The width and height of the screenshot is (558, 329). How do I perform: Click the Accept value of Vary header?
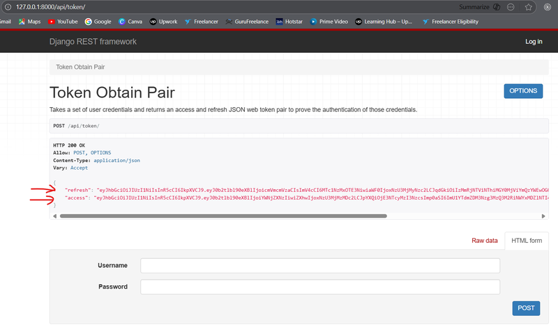(79, 168)
